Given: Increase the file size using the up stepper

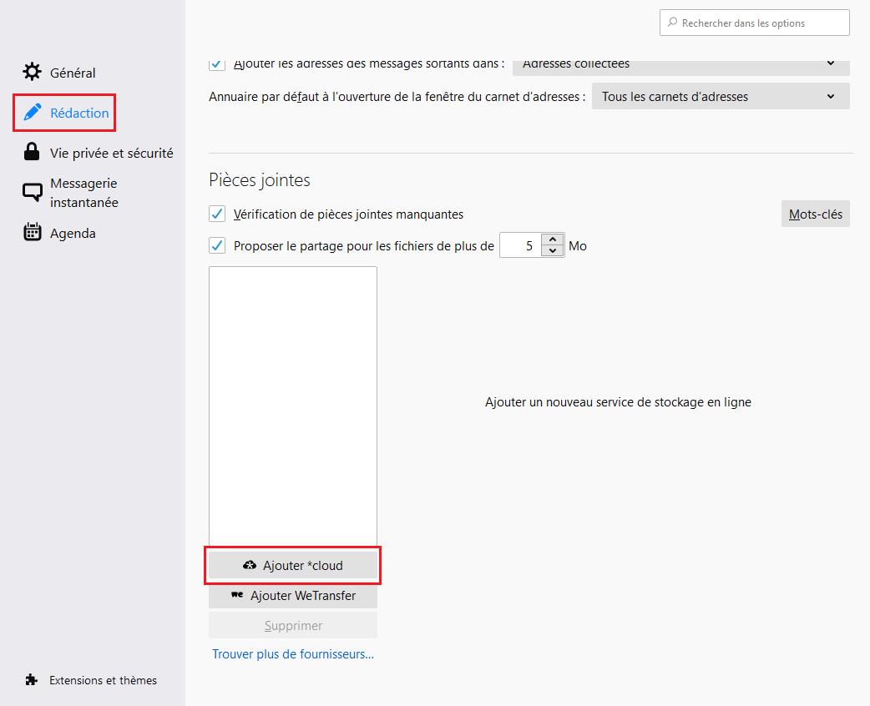Looking at the screenshot, I should (552, 240).
